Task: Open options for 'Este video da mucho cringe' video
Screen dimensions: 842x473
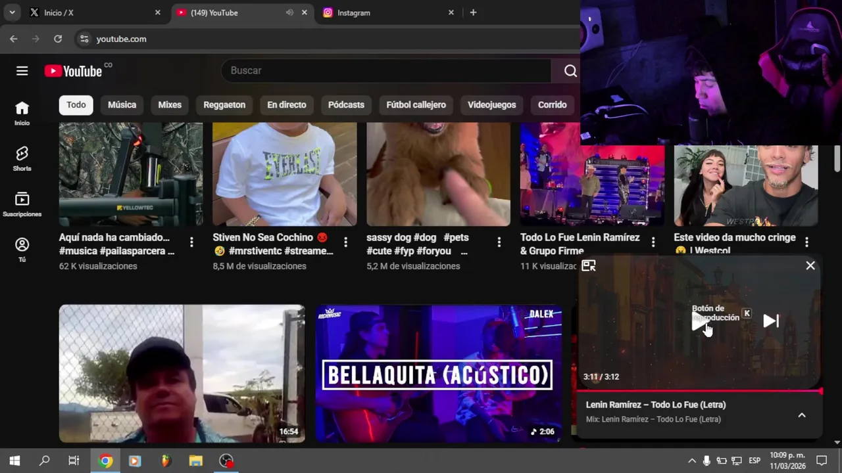Action: coord(807,242)
